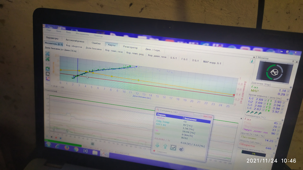Open the Кор. оборотов map tab

coord(74,46)
